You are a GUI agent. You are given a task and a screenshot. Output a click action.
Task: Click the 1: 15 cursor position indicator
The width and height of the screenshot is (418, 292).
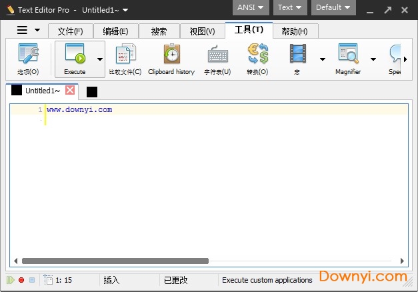click(x=64, y=280)
